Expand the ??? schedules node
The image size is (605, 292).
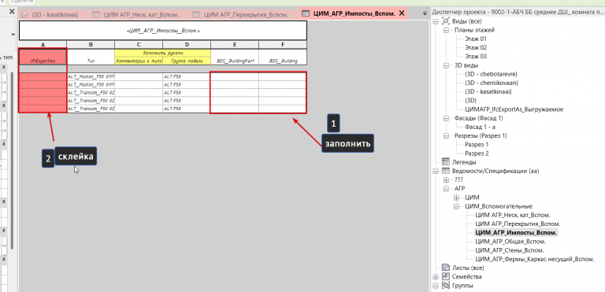(446, 179)
